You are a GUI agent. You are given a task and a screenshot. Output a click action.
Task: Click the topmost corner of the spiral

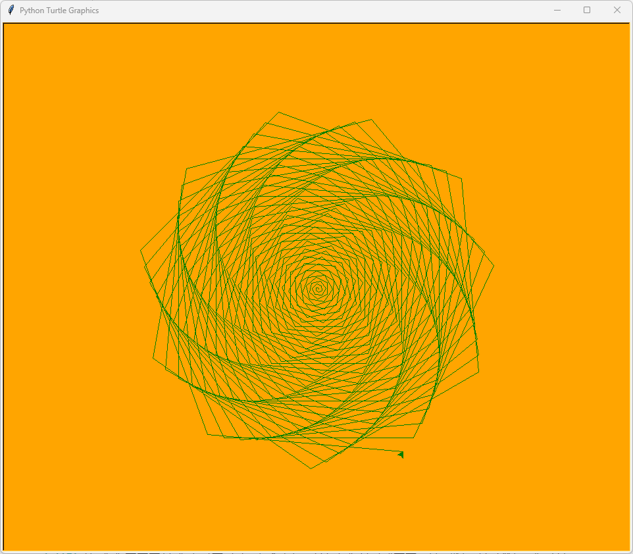pyautogui.click(x=278, y=113)
